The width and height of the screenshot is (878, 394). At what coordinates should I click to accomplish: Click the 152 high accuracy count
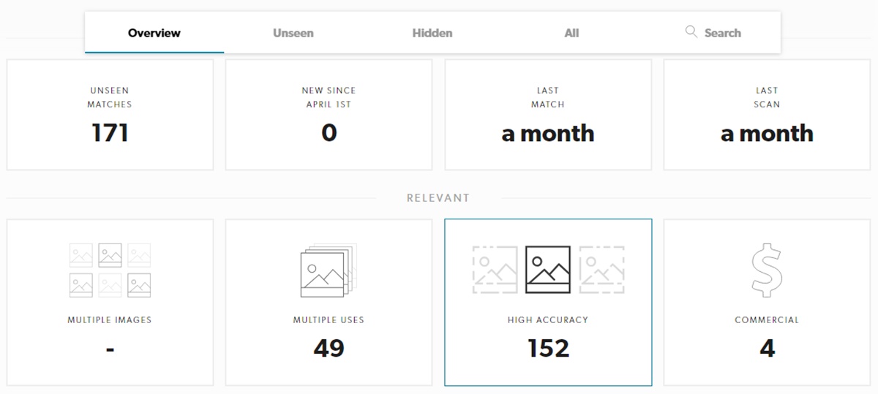point(548,348)
